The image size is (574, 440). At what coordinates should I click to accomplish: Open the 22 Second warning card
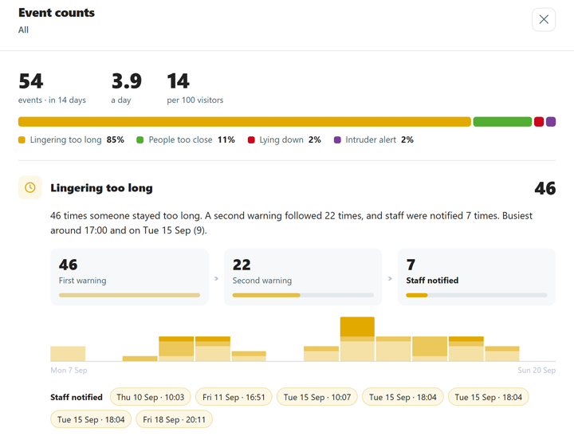pos(303,277)
